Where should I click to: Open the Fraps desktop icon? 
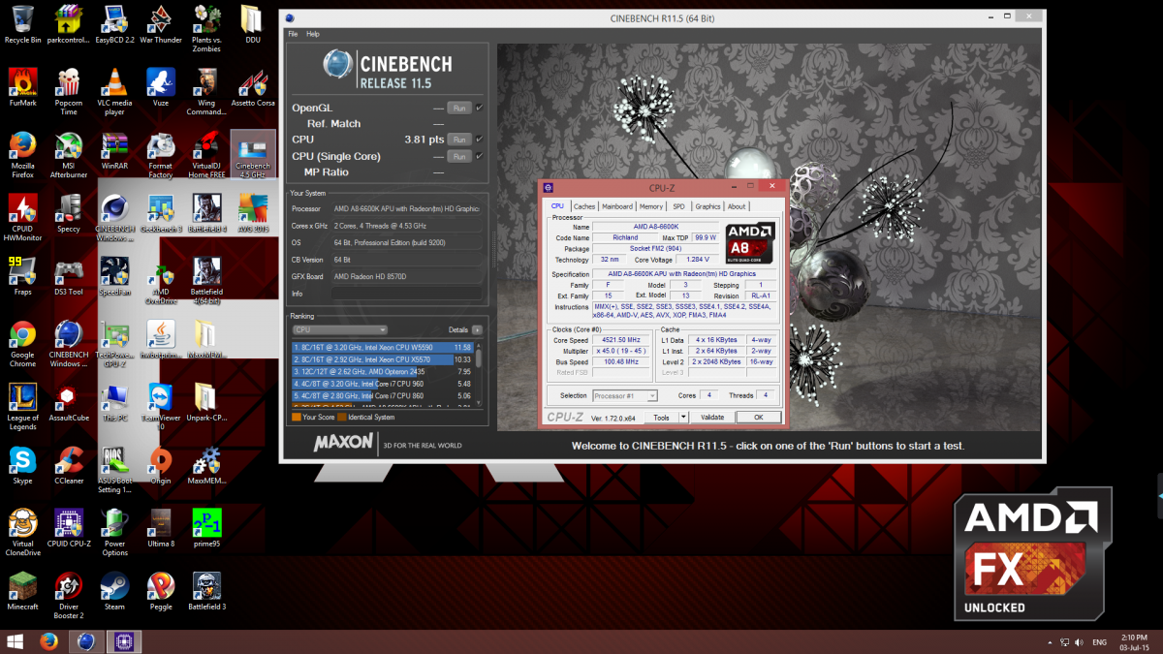[x=22, y=276]
